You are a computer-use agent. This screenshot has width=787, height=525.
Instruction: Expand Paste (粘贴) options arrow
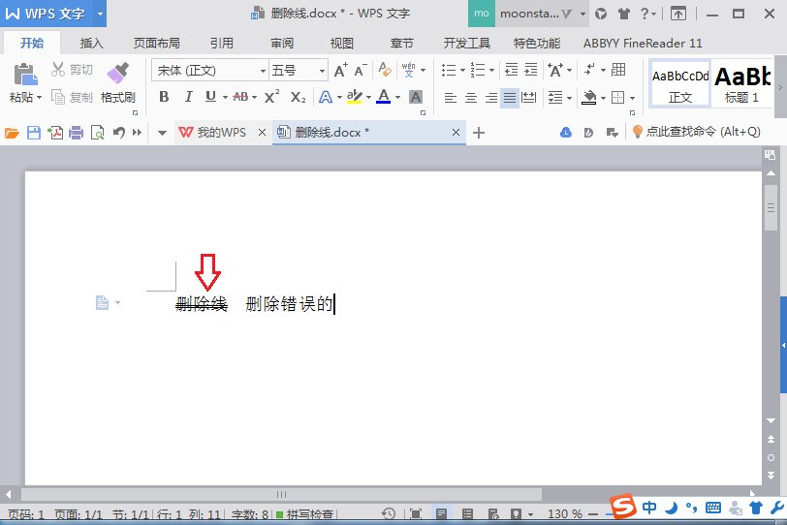click(39, 97)
